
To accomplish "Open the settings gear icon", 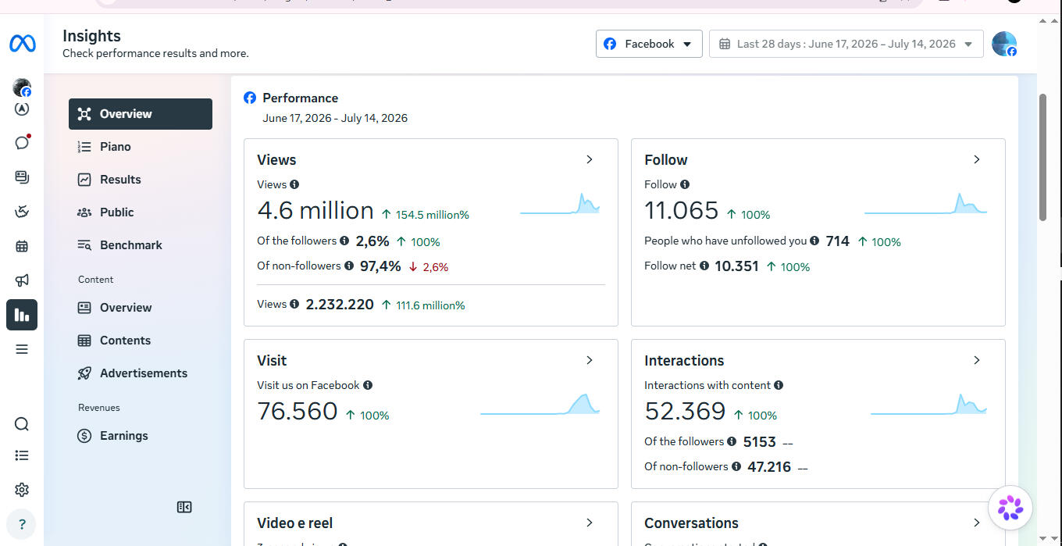I will pos(22,490).
